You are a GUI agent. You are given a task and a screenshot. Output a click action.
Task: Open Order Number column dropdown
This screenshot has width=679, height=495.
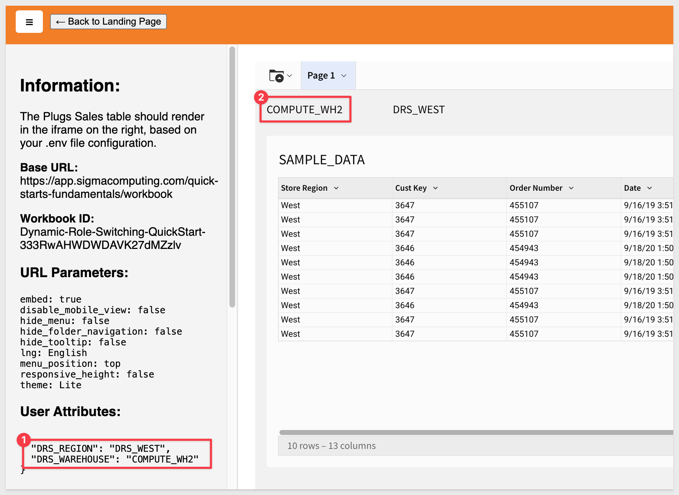coord(571,188)
